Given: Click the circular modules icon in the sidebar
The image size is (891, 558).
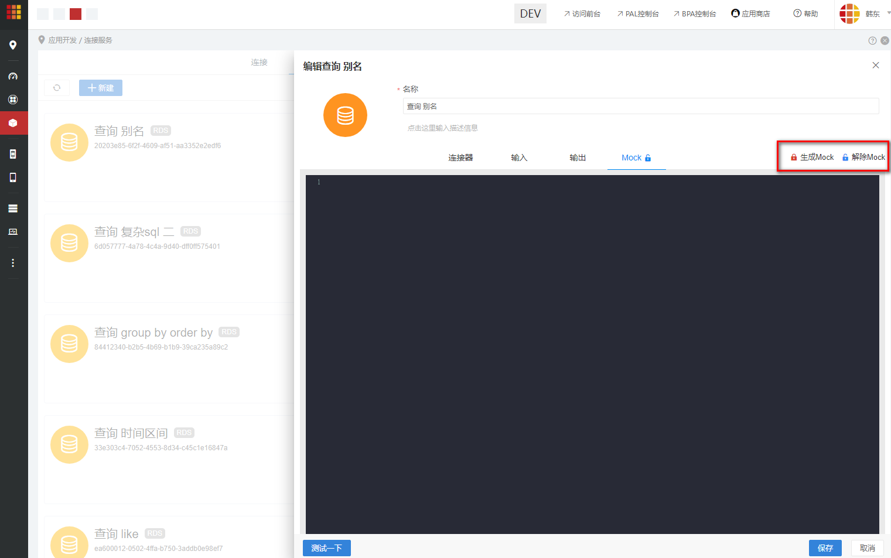Looking at the screenshot, I should (x=13, y=100).
